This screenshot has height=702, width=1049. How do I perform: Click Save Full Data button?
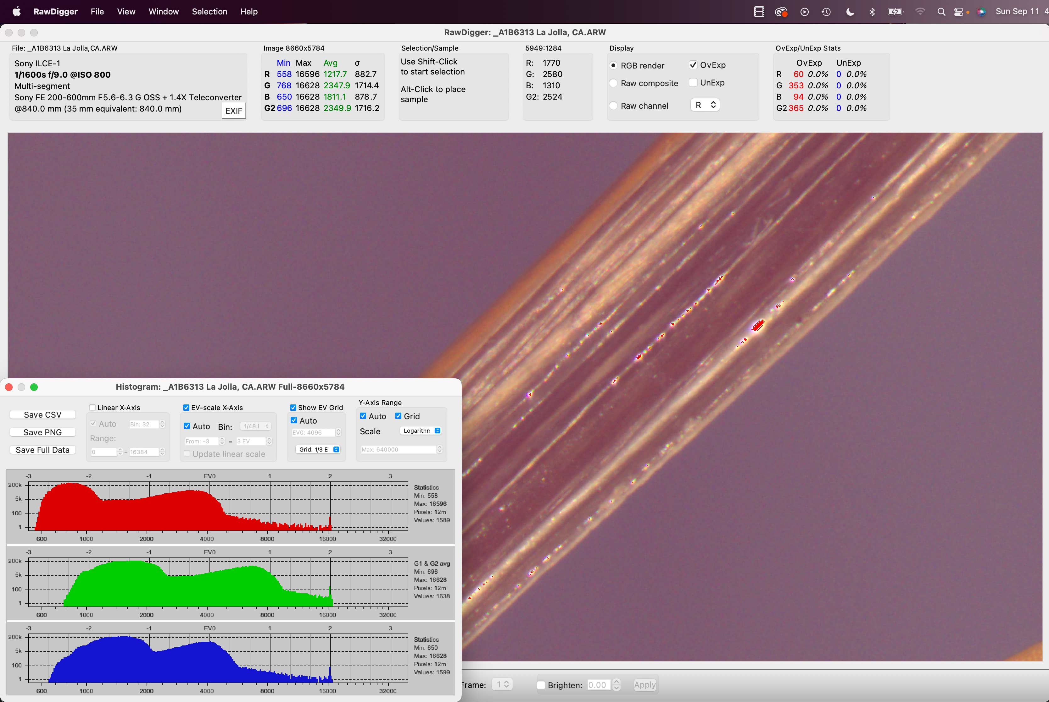[x=42, y=450]
